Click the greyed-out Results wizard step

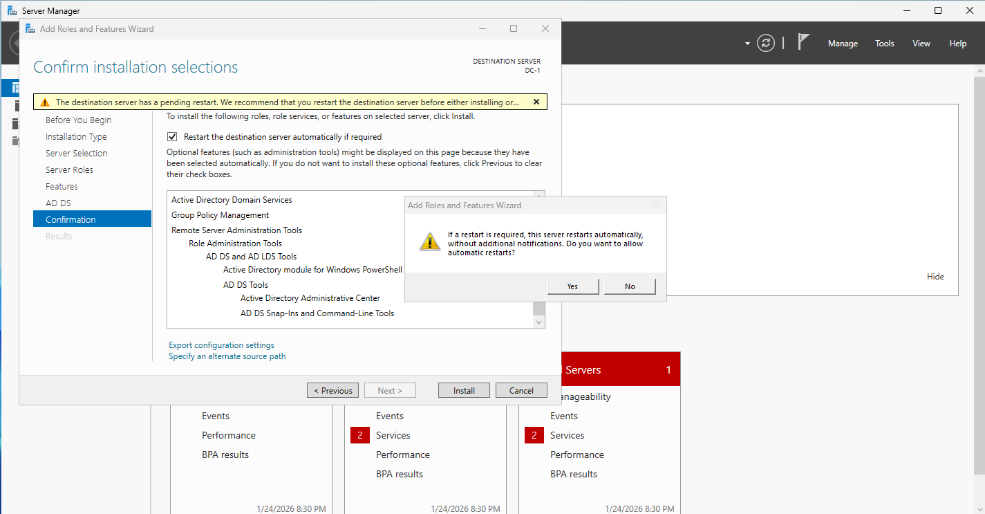59,237
